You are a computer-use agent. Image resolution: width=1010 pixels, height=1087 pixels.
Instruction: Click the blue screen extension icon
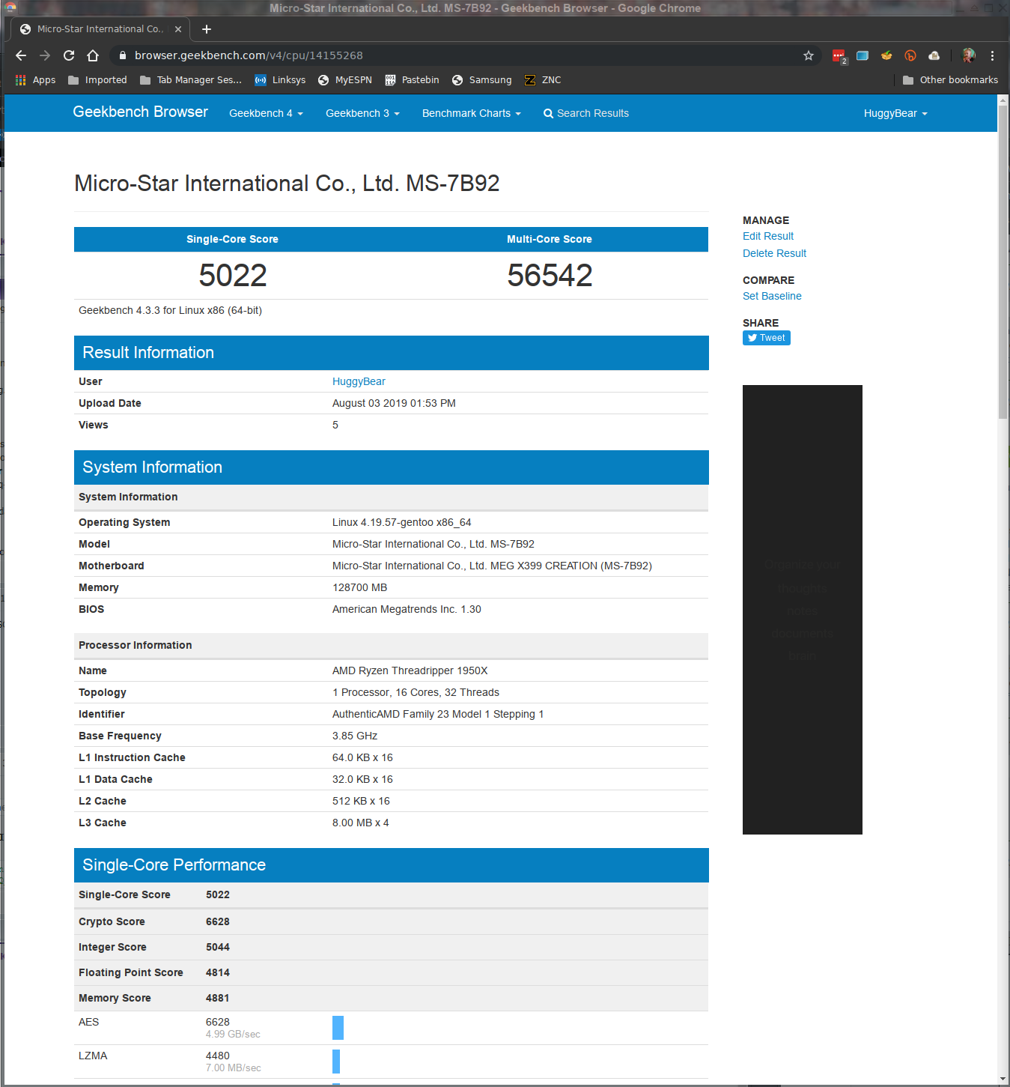(x=863, y=55)
